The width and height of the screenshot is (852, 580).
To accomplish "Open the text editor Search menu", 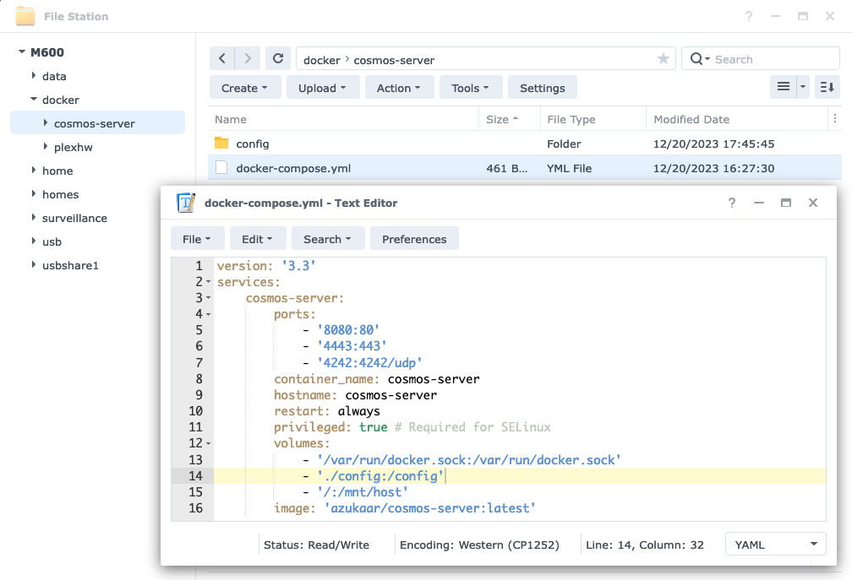I will point(329,239).
